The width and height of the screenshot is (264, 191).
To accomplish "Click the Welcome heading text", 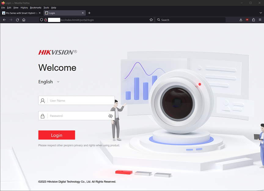I will tap(57, 68).
